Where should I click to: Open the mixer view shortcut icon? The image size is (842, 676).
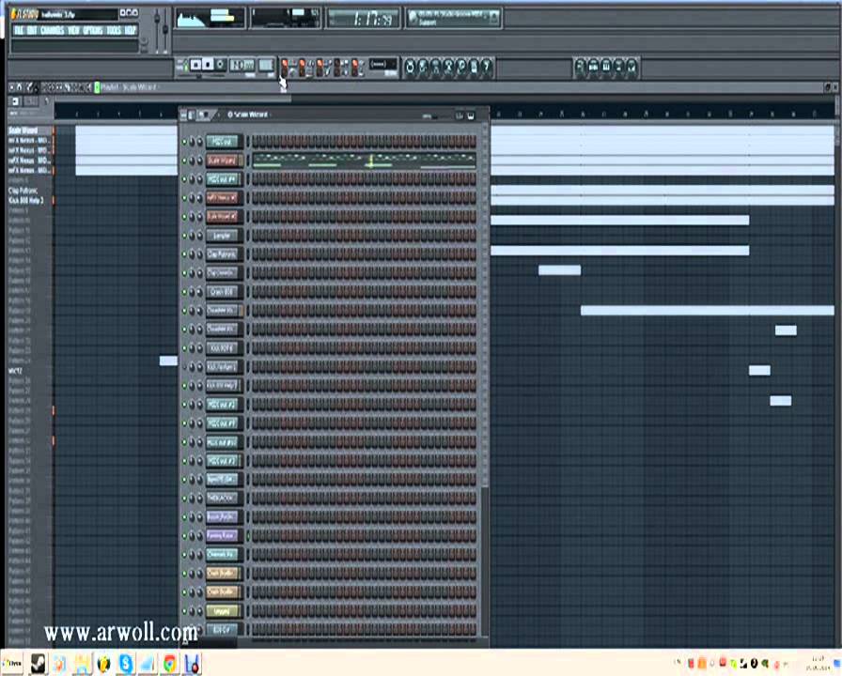[x=631, y=67]
